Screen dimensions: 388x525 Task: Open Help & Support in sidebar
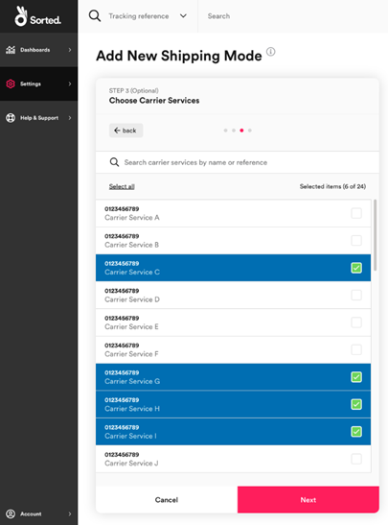click(x=38, y=118)
